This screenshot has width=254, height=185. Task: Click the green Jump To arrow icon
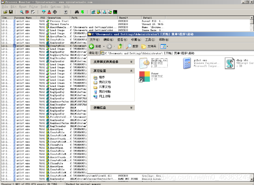82,12
